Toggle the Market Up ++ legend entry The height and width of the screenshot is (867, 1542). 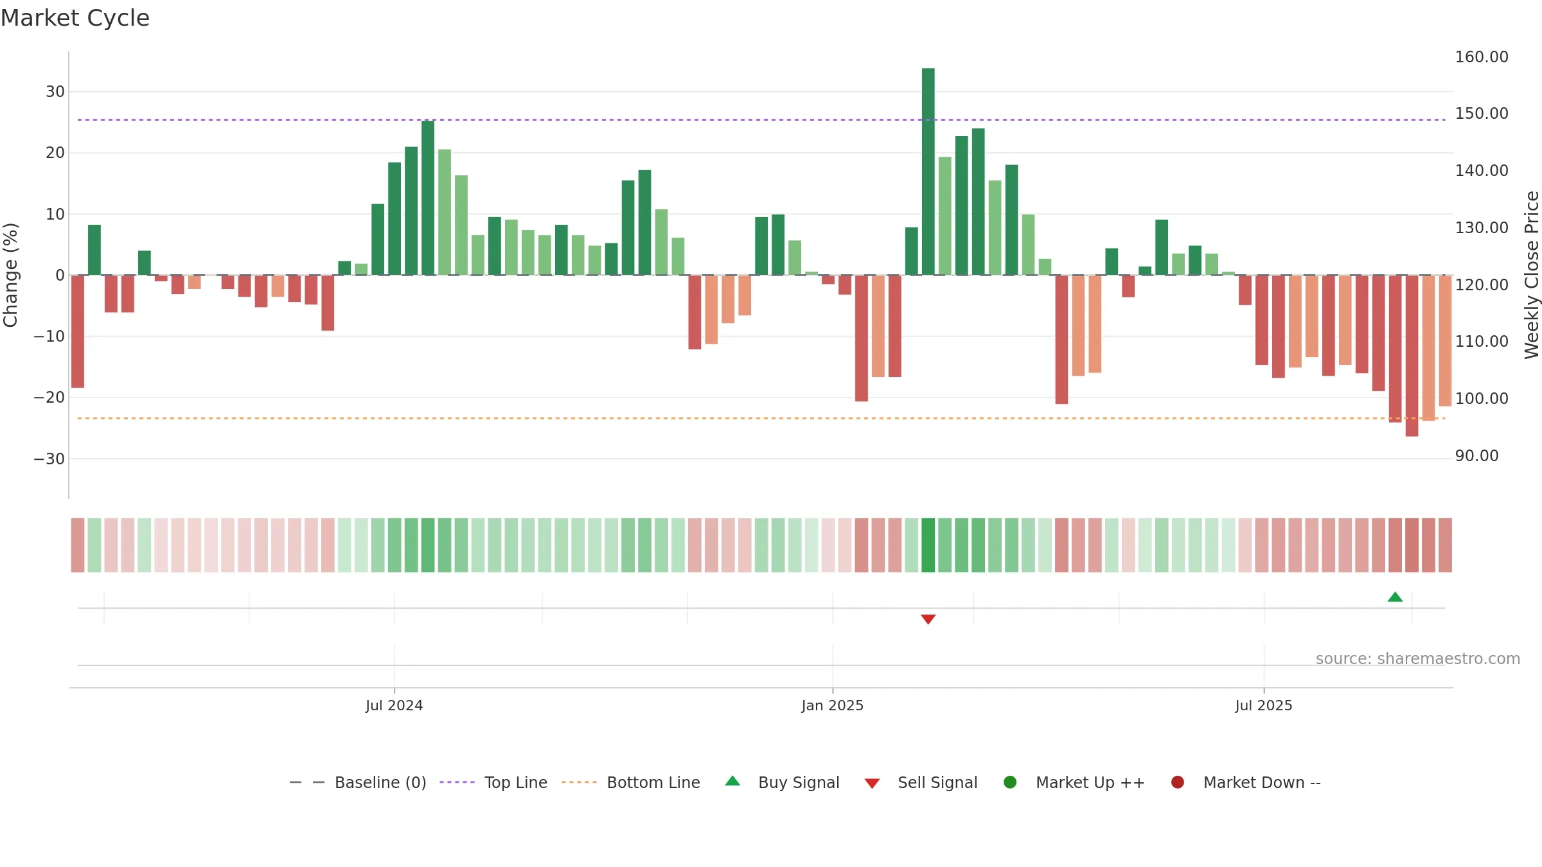click(1074, 783)
